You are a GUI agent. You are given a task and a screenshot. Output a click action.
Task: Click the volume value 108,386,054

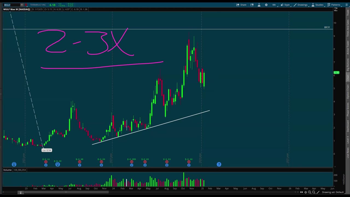pyautogui.click(x=19, y=170)
